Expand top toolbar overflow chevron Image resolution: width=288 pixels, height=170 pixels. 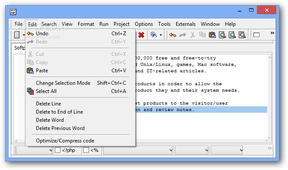(x=272, y=33)
